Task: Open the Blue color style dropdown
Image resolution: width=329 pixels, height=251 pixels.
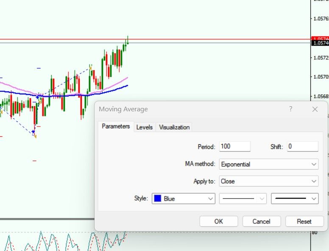Action: tap(184, 199)
